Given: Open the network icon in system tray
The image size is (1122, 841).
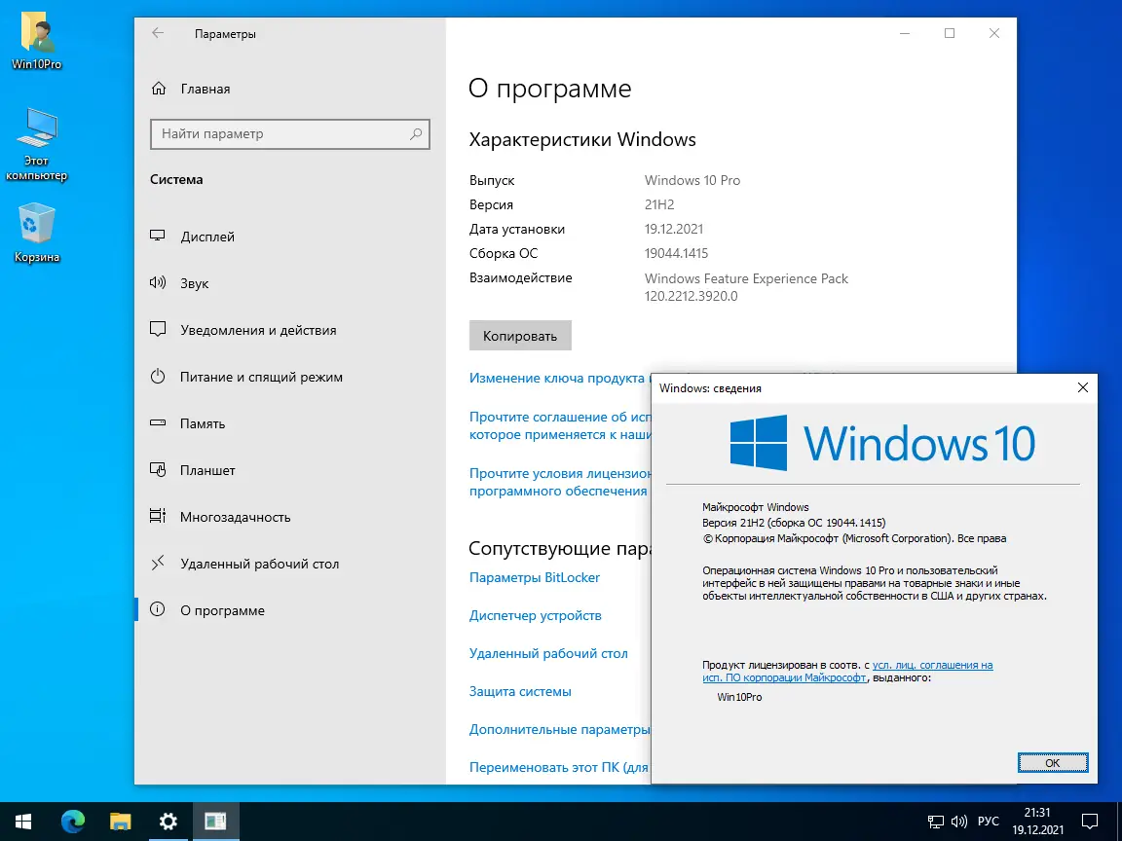Looking at the screenshot, I should (935, 822).
